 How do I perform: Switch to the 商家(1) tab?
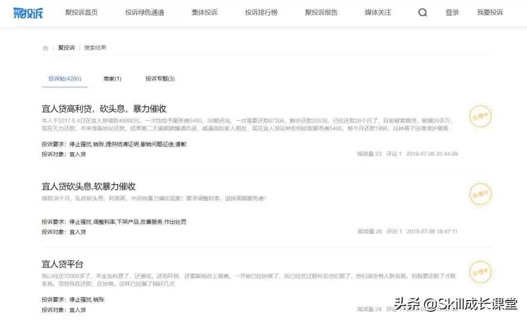point(112,78)
